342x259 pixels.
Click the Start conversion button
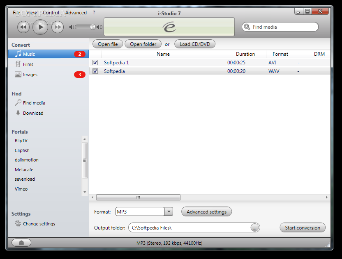click(303, 228)
